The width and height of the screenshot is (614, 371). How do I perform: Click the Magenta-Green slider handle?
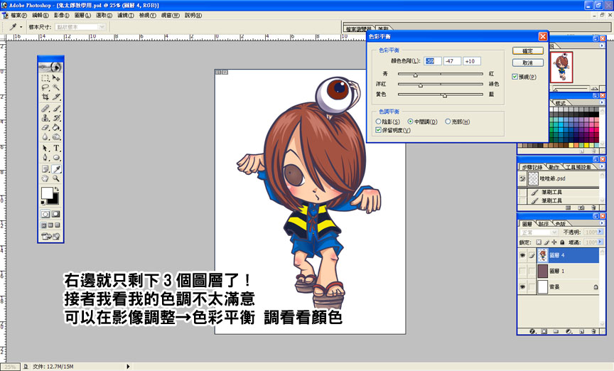pyautogui.click(x=421, y=85)
